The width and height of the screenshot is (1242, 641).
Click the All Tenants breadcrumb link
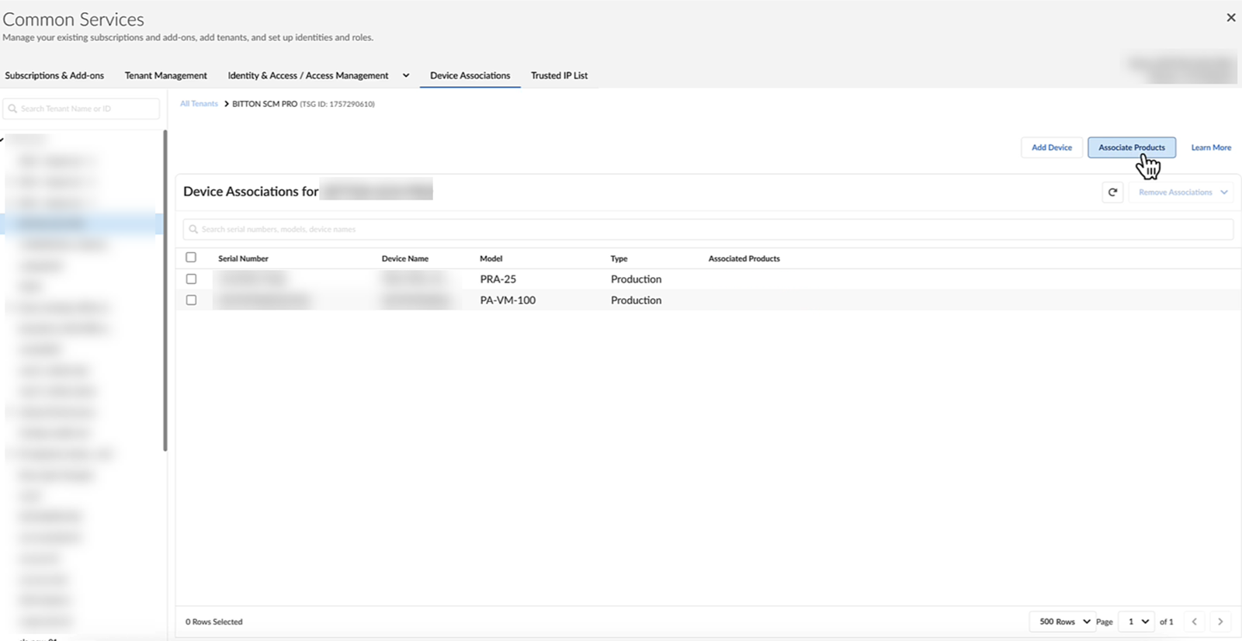(199, 104)
